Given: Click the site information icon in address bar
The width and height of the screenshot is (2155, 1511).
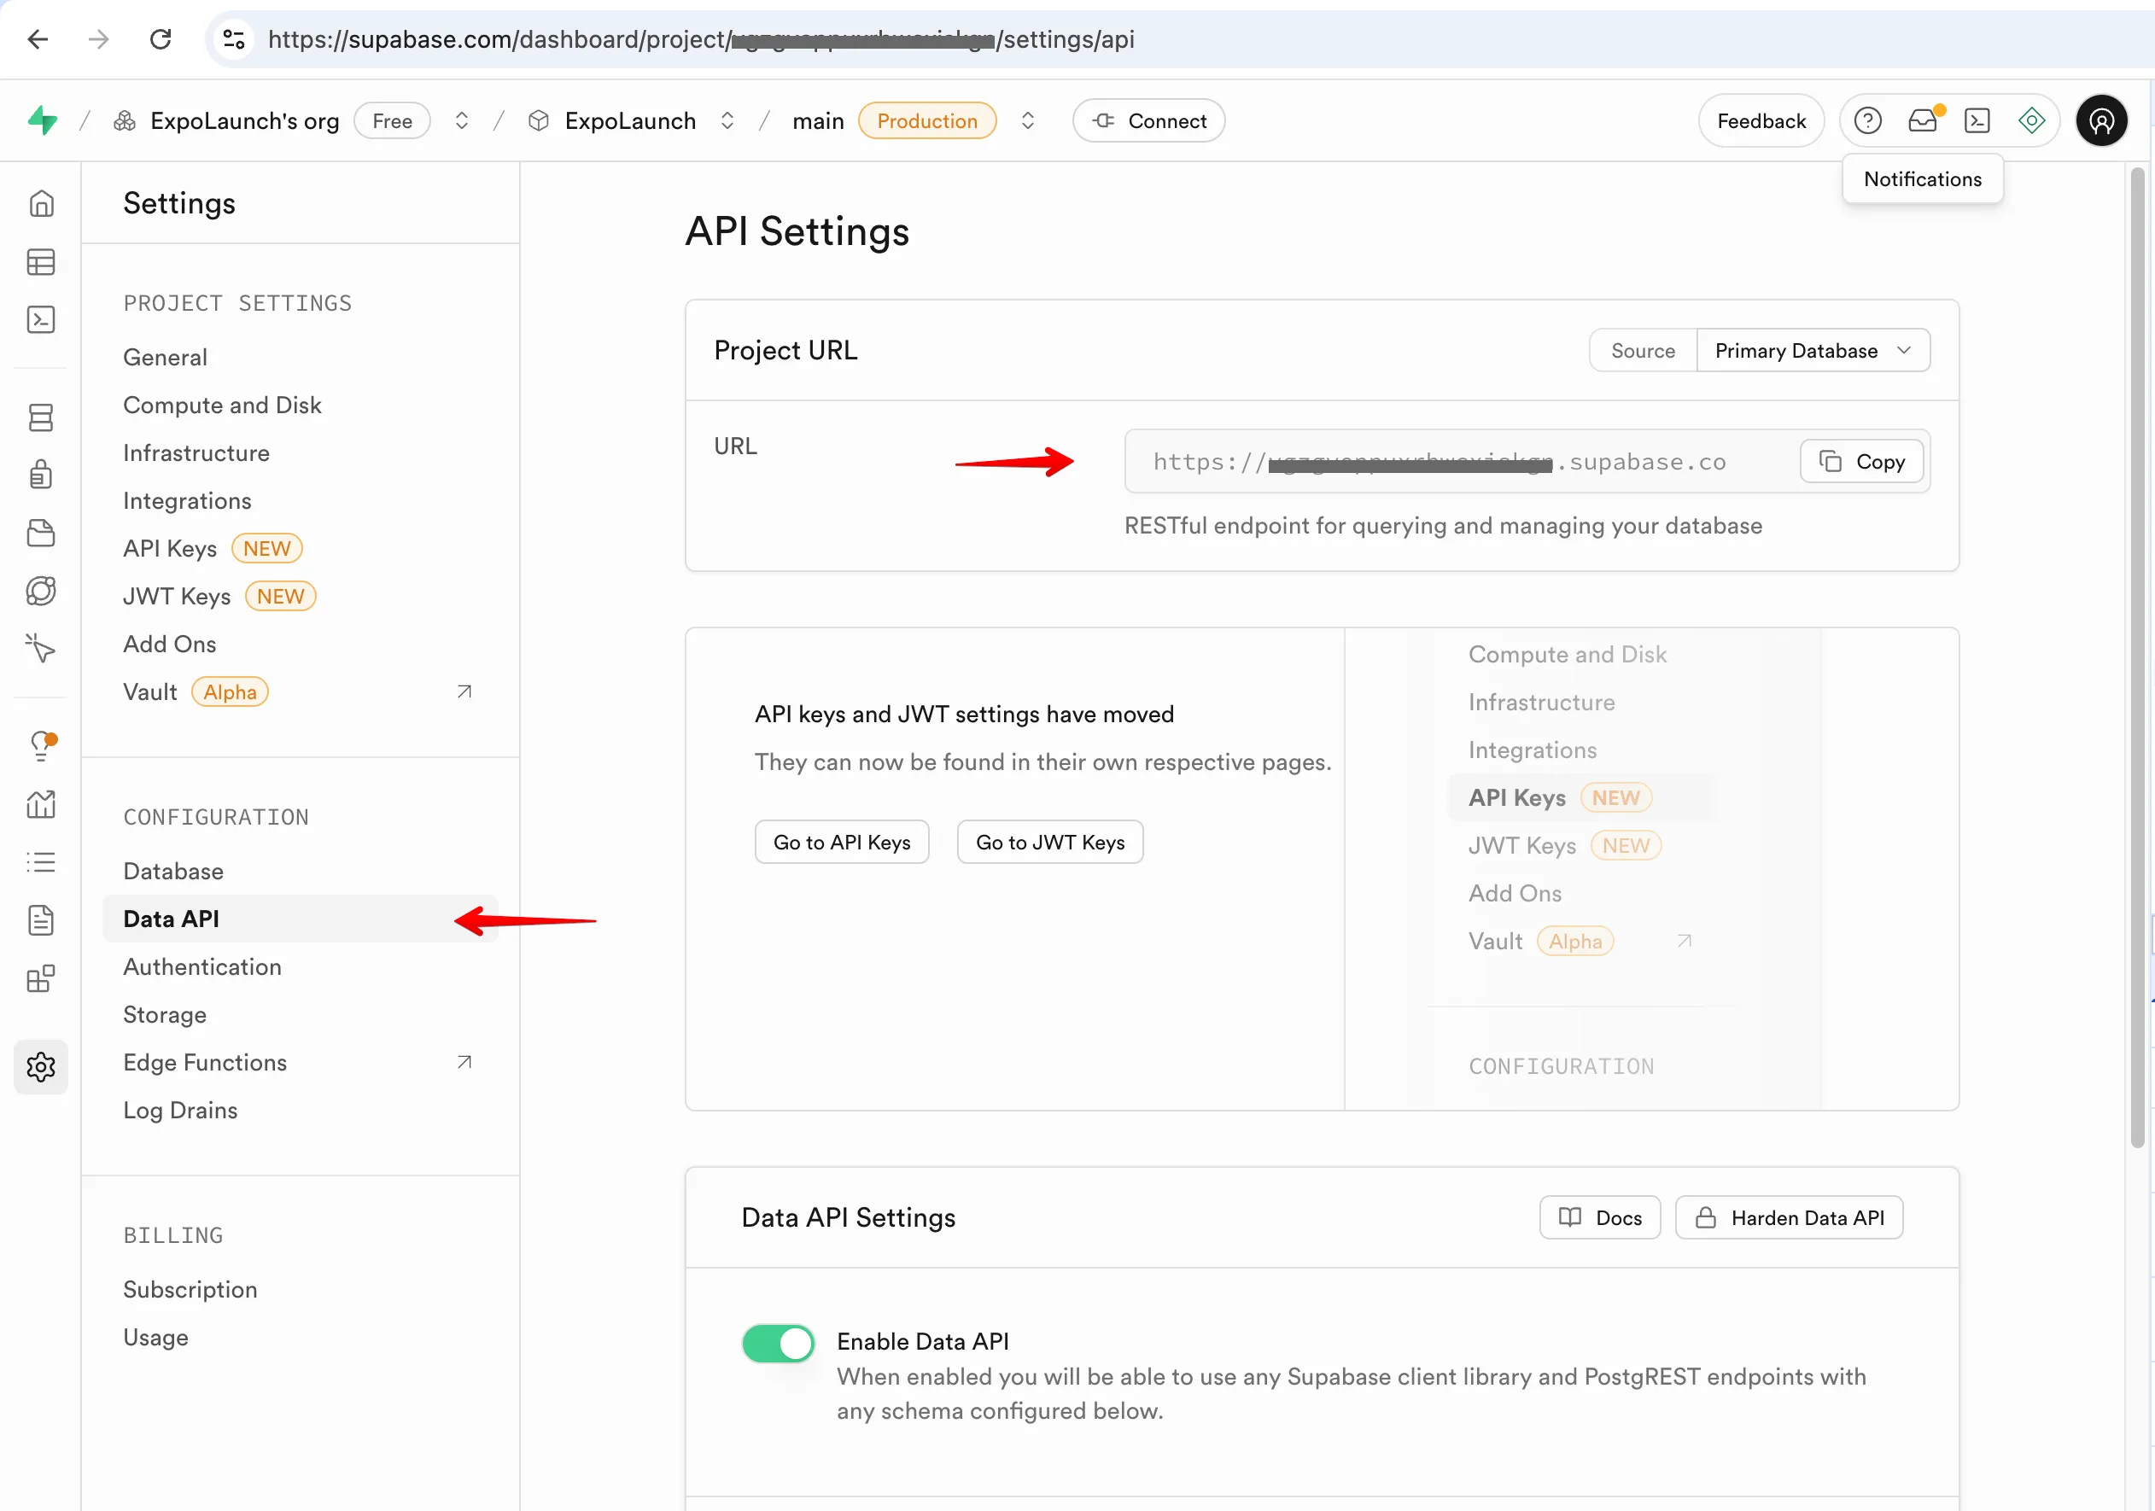Looking at the screenshot, I should click(x=234, y=39).
